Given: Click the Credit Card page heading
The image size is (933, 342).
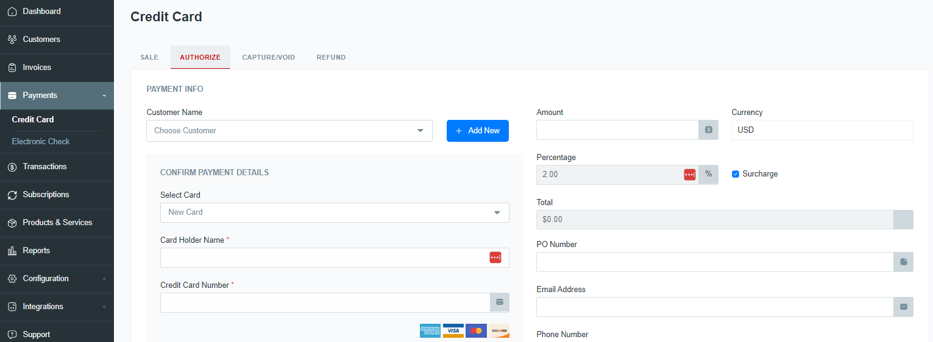Looking at the screenshot, I should [x=166, y=17].
